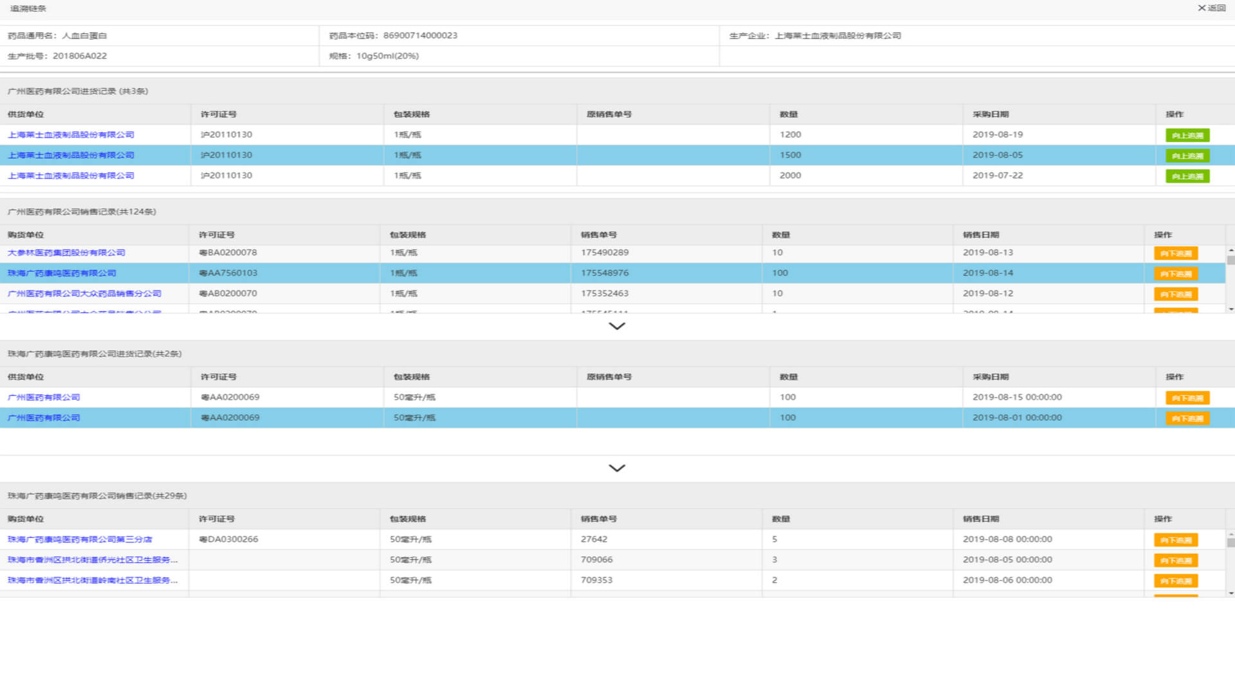Click 向上追溯 for the 2019-08-05 purchase

coord(1187,156)
